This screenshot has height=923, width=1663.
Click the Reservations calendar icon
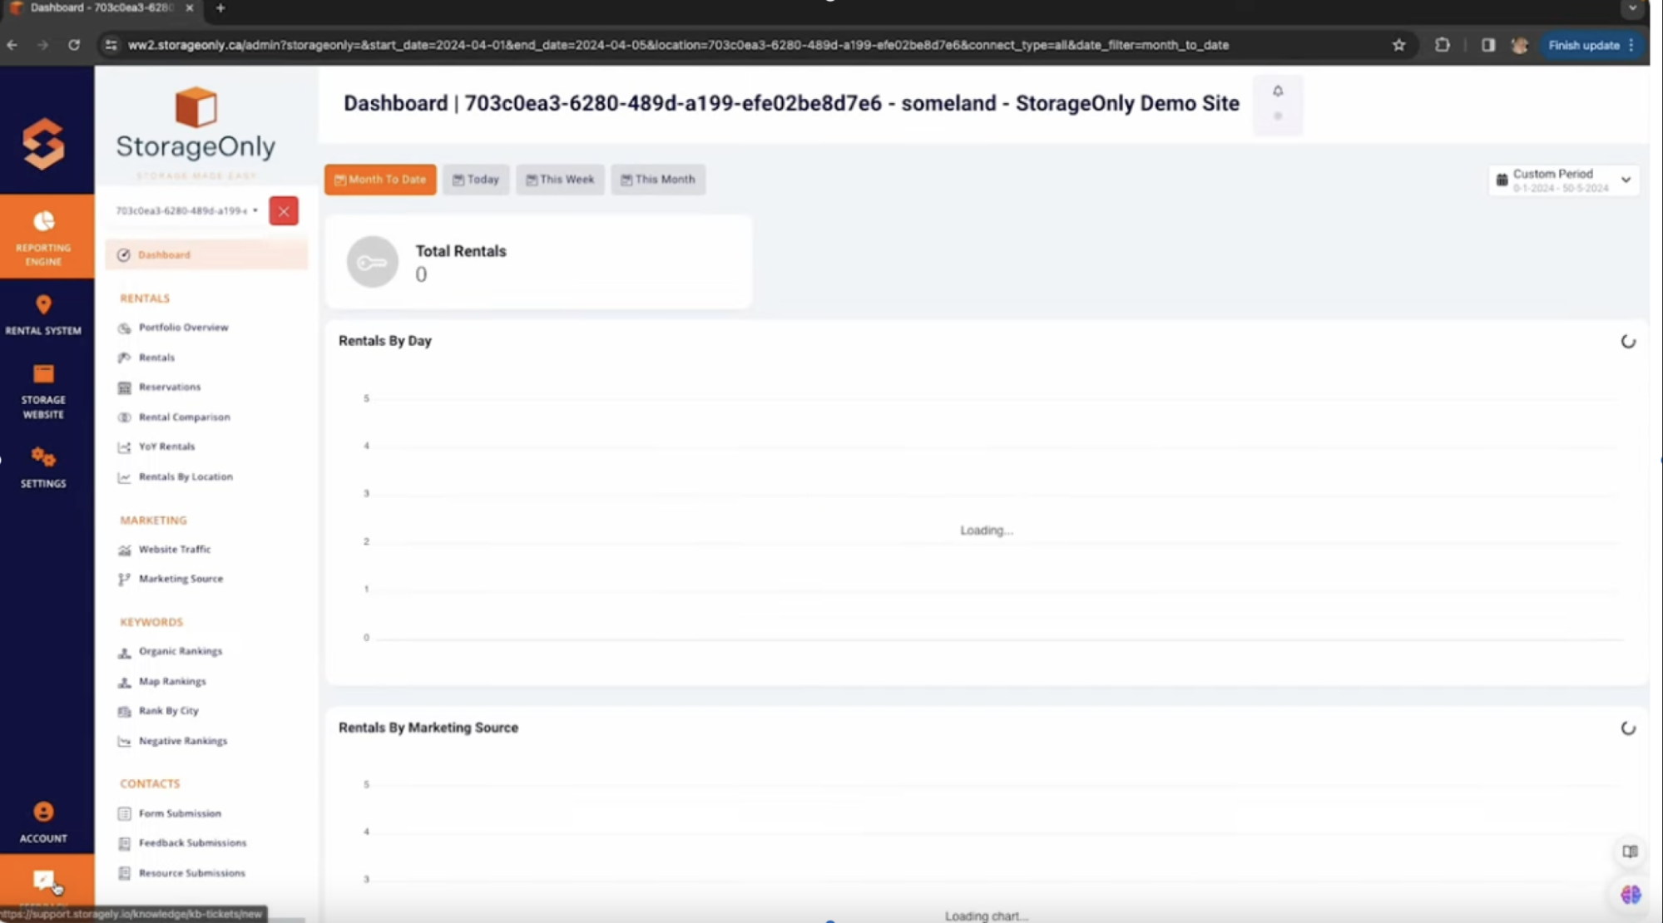[124, 387]
